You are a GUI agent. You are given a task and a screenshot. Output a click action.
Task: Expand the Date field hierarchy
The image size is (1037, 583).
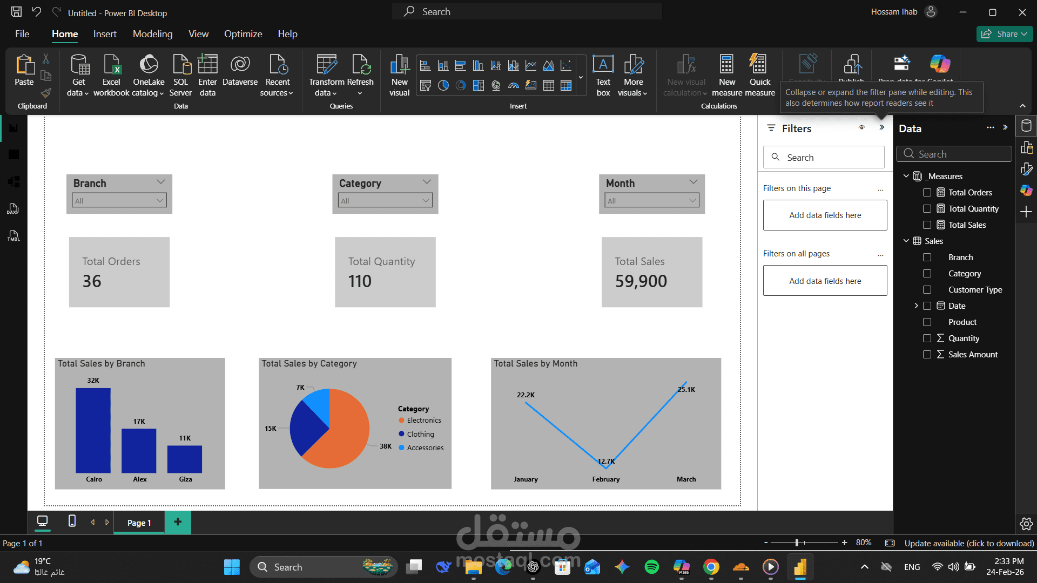916,306
